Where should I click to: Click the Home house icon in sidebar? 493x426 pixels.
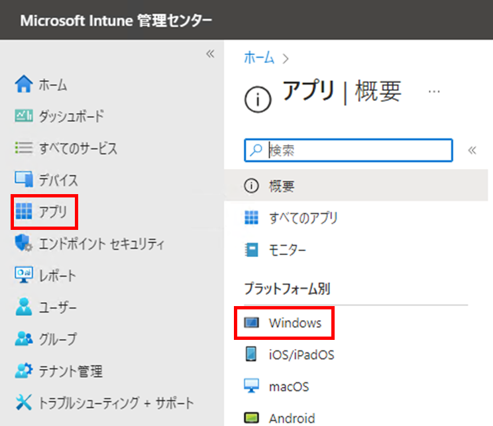[x=24, y=84]
